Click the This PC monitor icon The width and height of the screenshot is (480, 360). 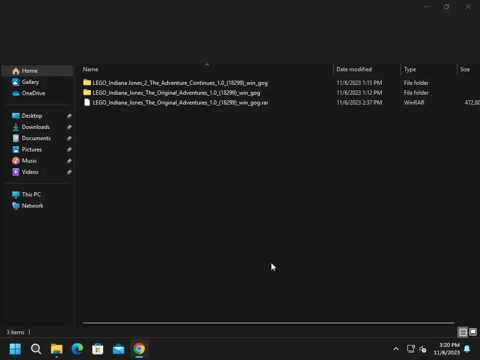15,195
